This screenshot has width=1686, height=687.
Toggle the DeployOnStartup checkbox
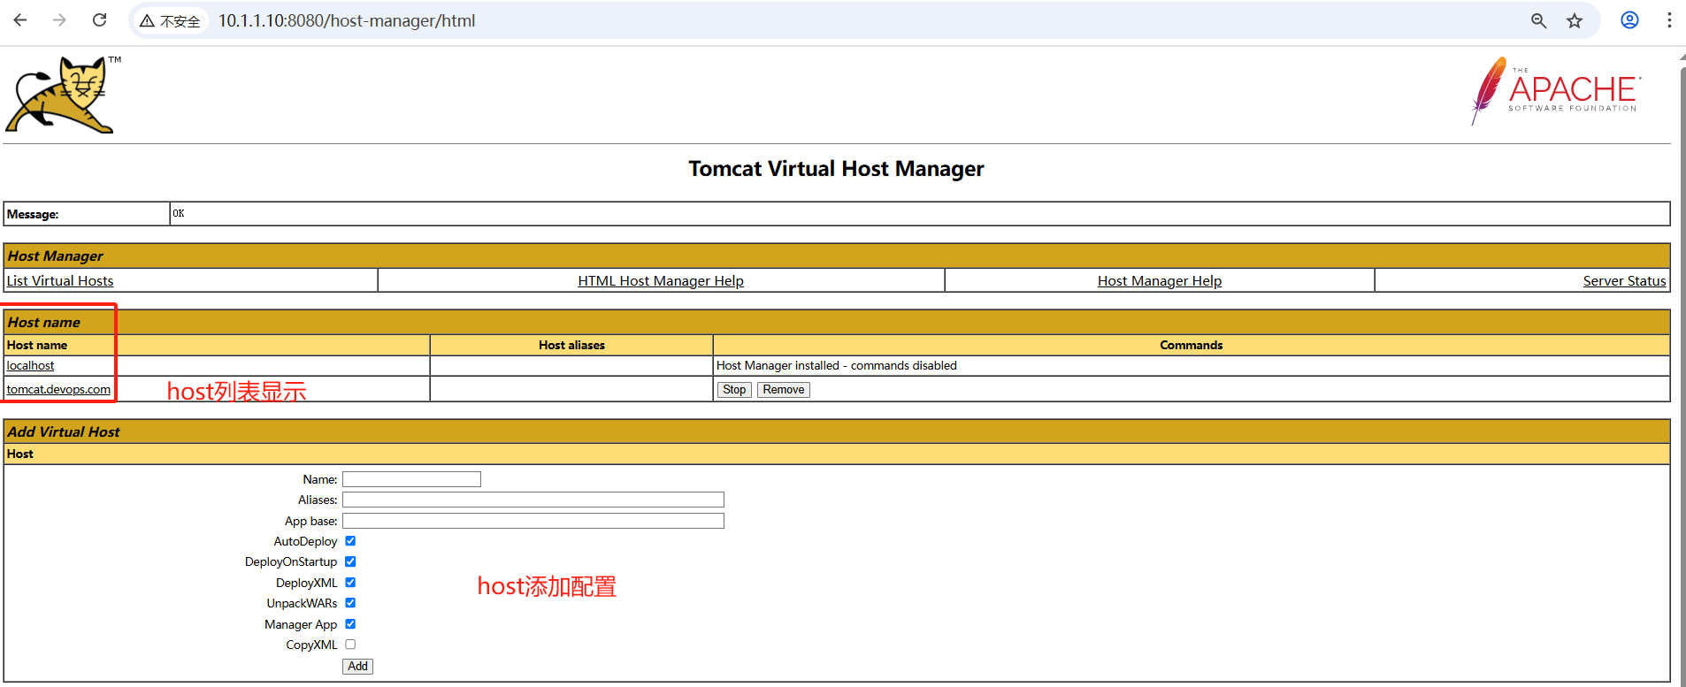[350, 561]
